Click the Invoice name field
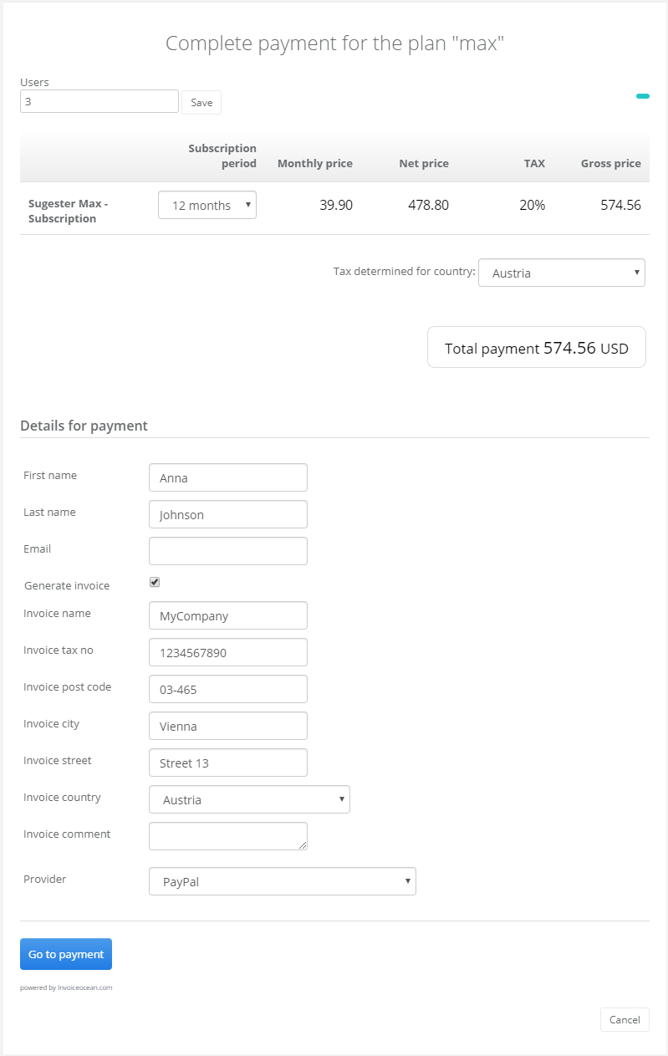 pyautogui.click(x=227, y=615)
